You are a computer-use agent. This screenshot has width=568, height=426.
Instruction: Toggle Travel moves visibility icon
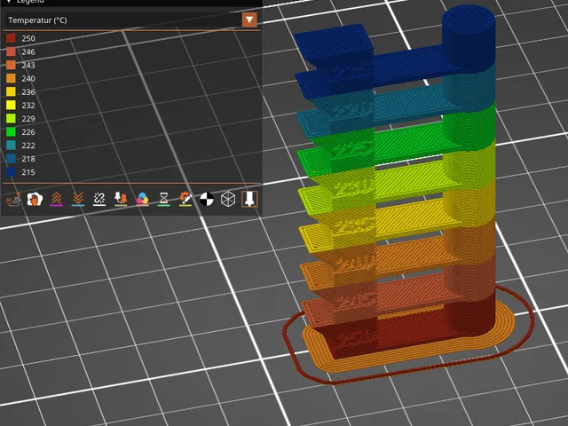tap(13, 199)
